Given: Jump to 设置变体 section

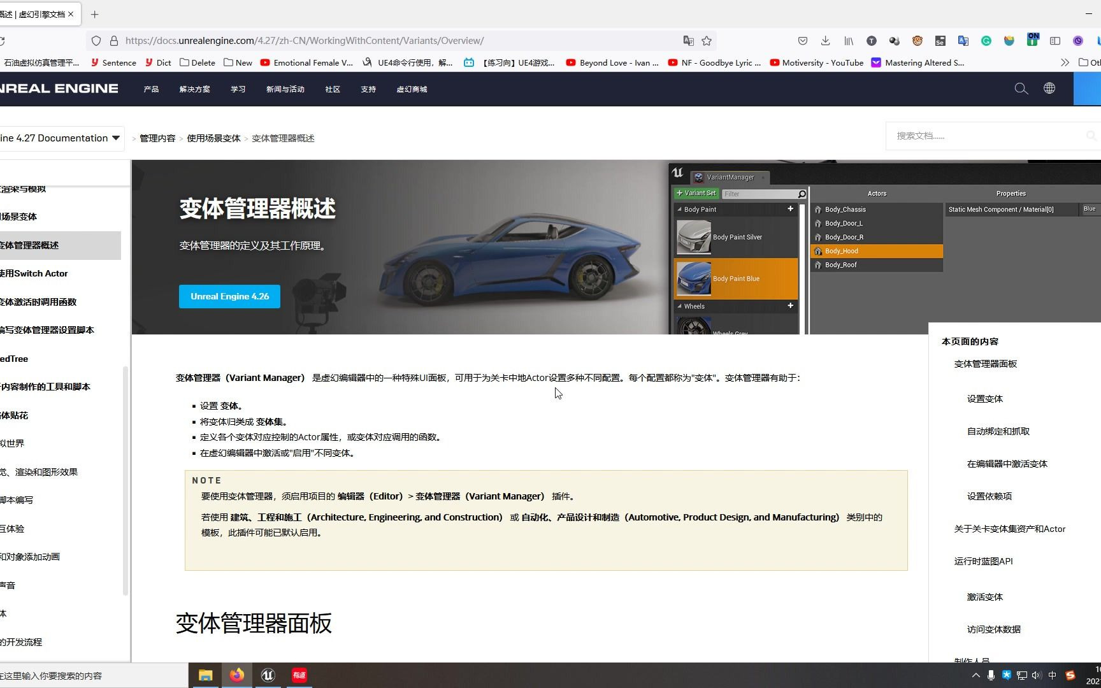Looking at the screenshot, I should point(984,399).
